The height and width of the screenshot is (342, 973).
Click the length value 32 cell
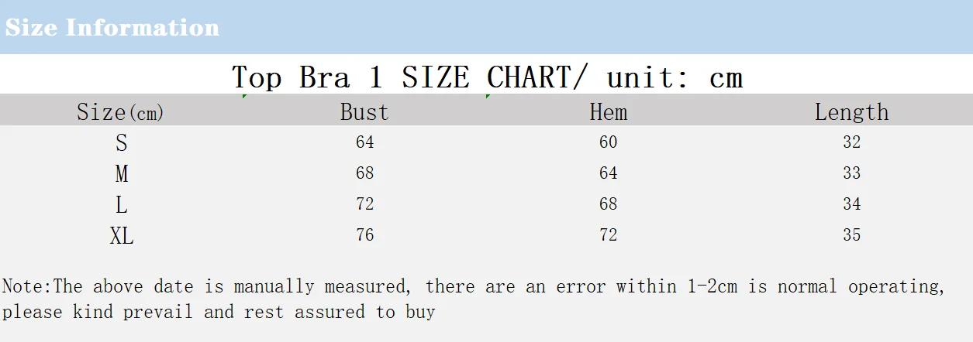(852, 142)
